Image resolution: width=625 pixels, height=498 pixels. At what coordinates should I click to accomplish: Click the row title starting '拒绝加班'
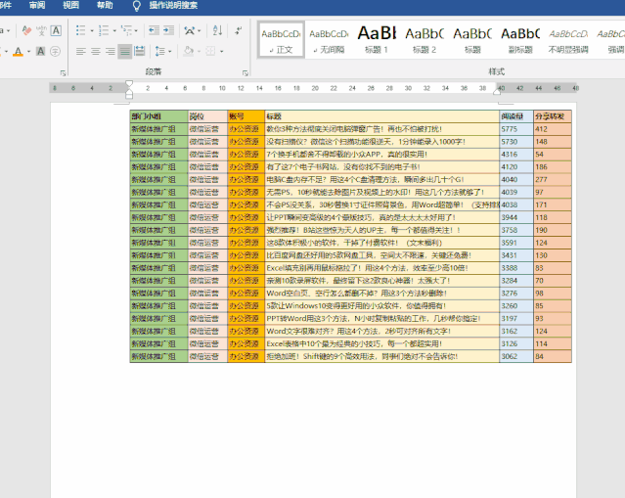[381, 356]
